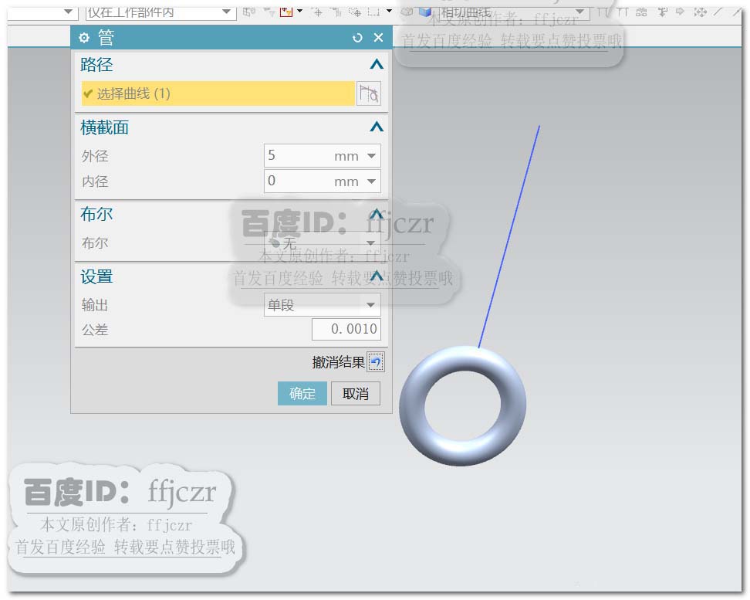Open the 布尔 type dropdown
750x600 pixels.
click(323, 242)
